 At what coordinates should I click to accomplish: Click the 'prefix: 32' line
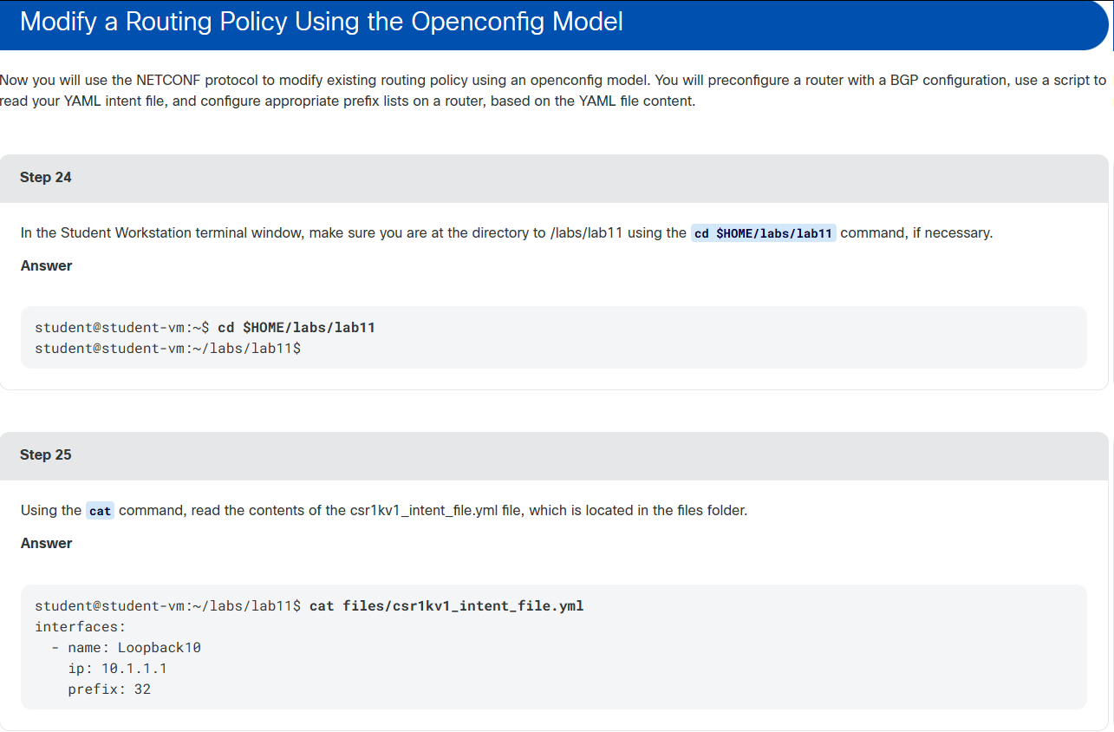109,690
